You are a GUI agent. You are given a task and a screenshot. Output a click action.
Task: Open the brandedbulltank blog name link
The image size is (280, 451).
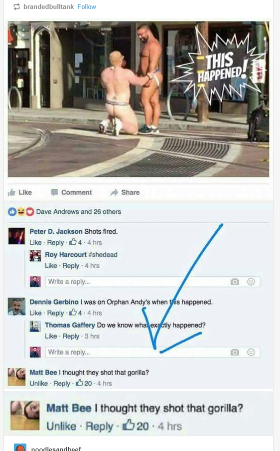coord(48,6)
